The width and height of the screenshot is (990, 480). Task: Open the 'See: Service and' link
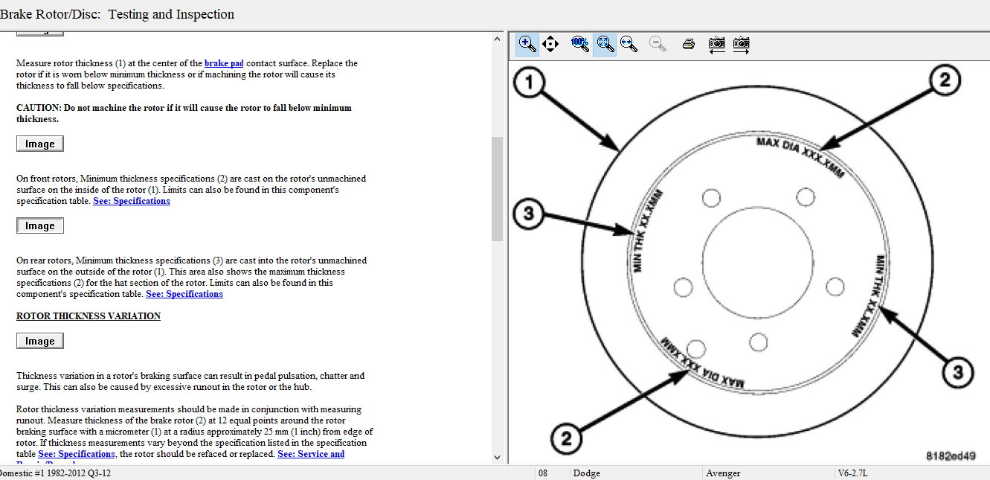click(x=311, y=454)
